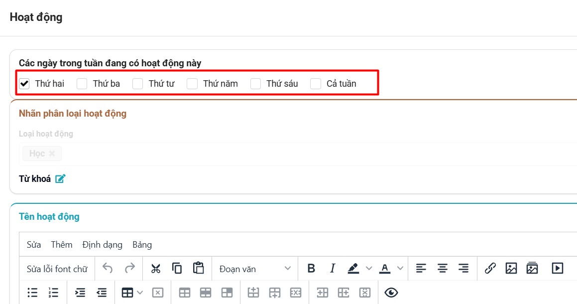This screenshot has width=577, height=304.
Task: Click the Paste clipboard icon
Action: (199, 268)
